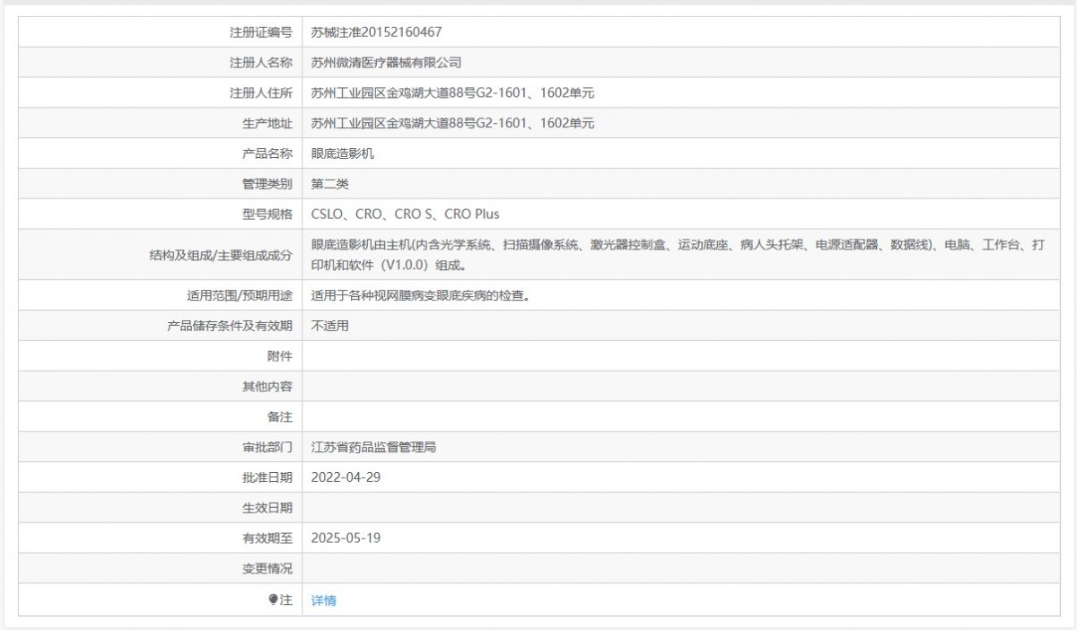Click the 管理类别 label
The width and height of the screenshot is (1077, 630).
pos(267,184)
